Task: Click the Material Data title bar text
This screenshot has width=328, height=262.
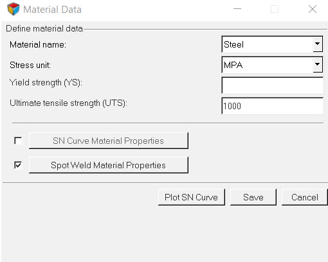Action: [x=52, y=10]
